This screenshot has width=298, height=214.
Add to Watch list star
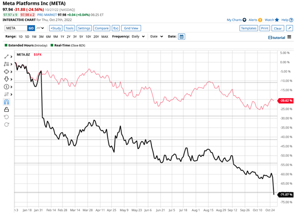(x=276, y=20)
